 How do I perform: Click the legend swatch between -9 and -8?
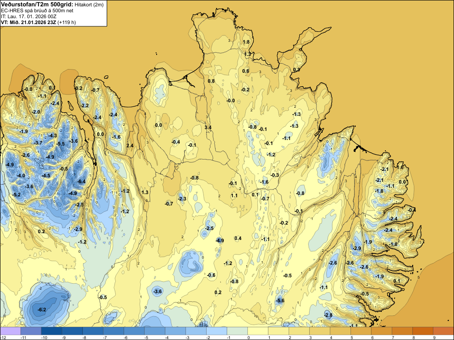[72, 331]
